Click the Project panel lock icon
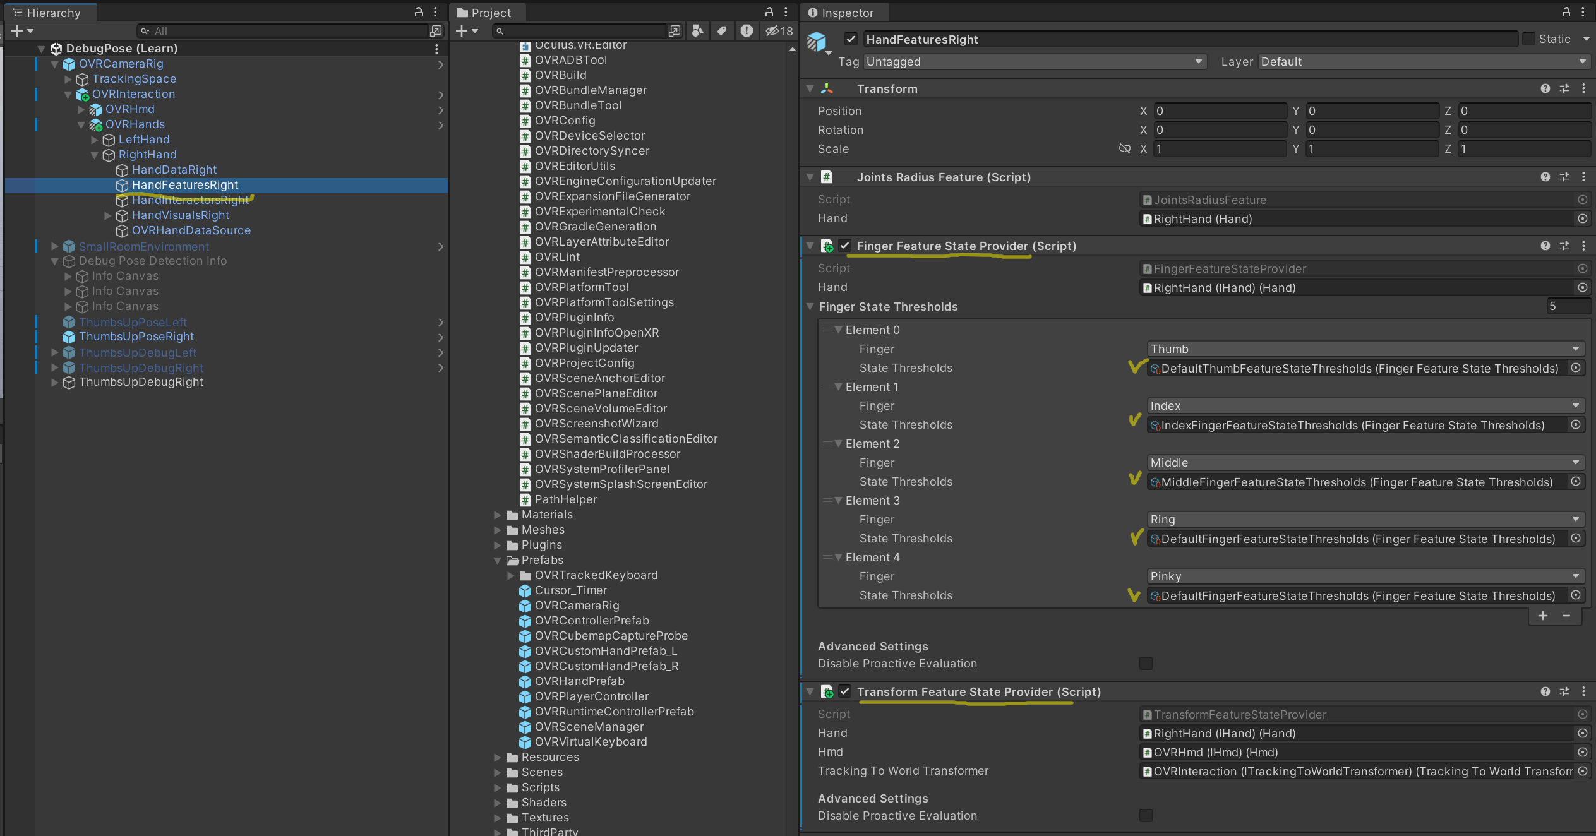1596x836 pixels. click(769, 12)
